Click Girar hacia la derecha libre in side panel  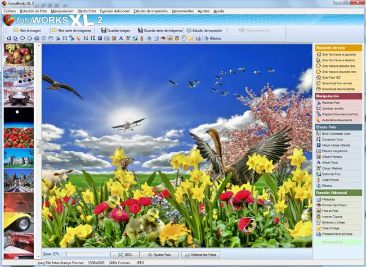(x=338, y=66)
